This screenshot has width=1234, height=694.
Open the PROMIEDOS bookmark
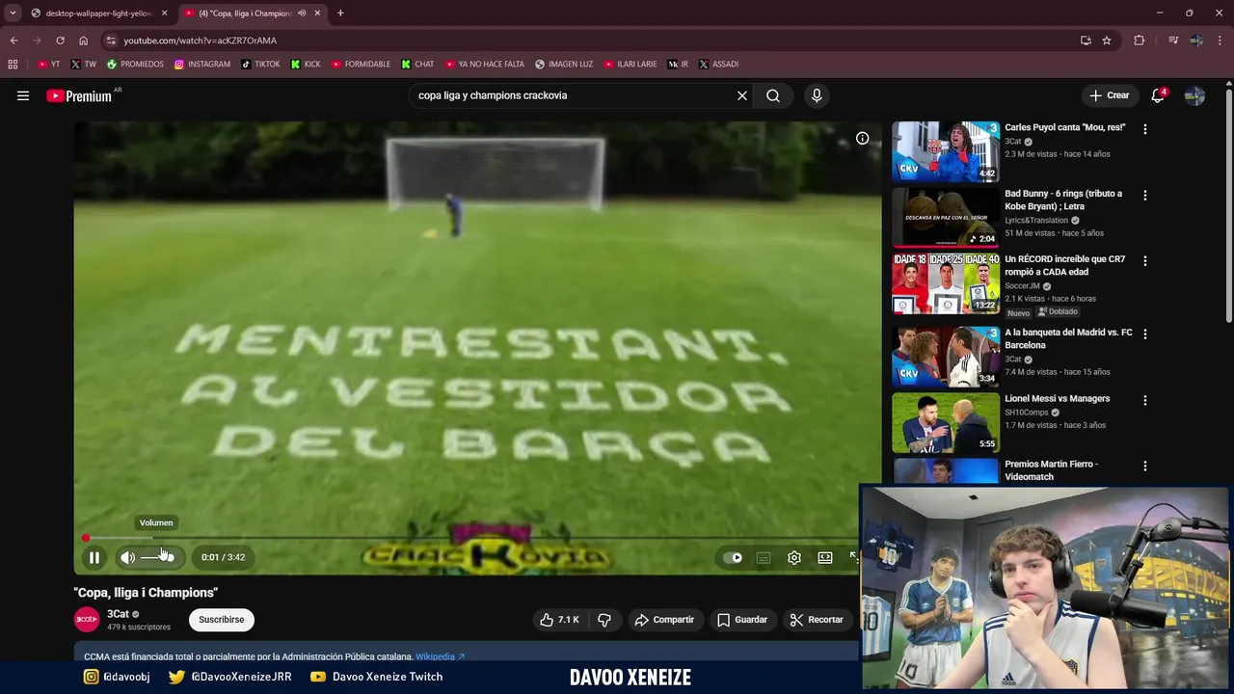(x=135, y=65)
